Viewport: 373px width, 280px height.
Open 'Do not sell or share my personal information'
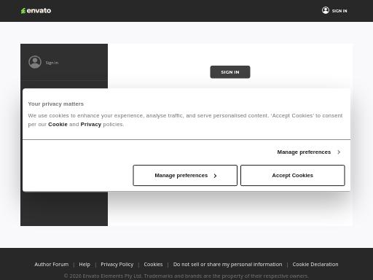point(228,265)
